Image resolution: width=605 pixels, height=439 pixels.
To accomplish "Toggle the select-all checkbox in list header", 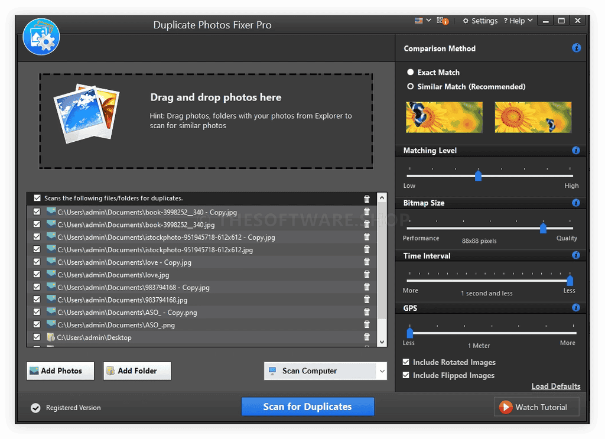I will [37, 198].
